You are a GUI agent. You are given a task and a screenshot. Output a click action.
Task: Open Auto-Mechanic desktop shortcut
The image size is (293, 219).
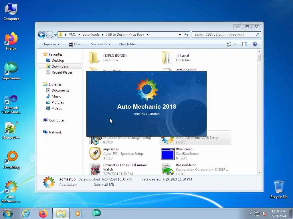(x=11, y=192)
